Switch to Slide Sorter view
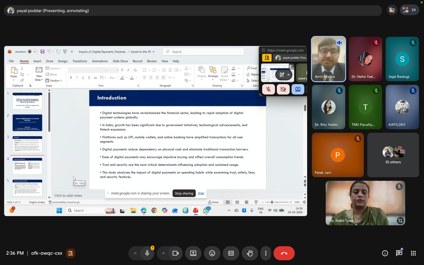Viewport: 424px width, 265px height. [237, 202]
